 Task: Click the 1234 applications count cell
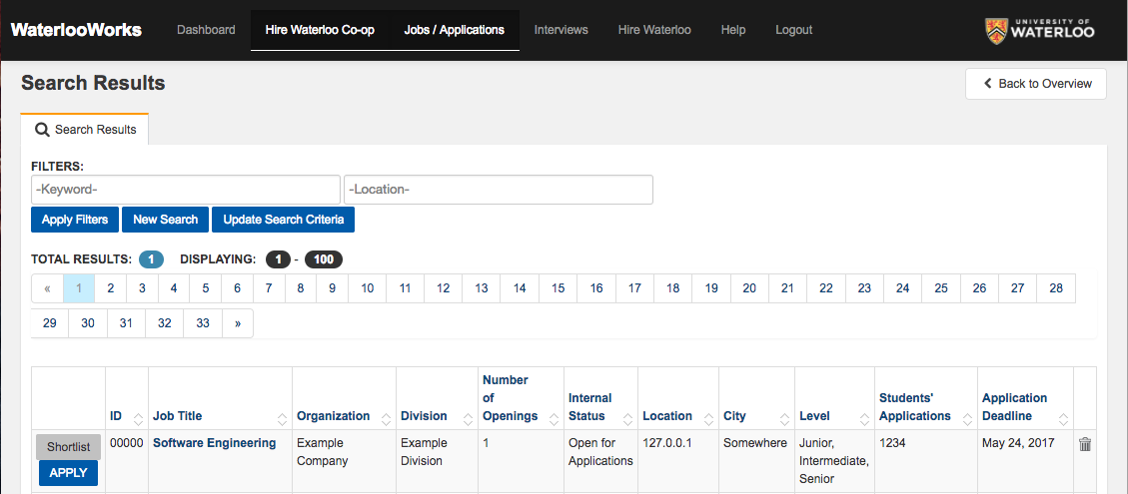pos(926,461)
